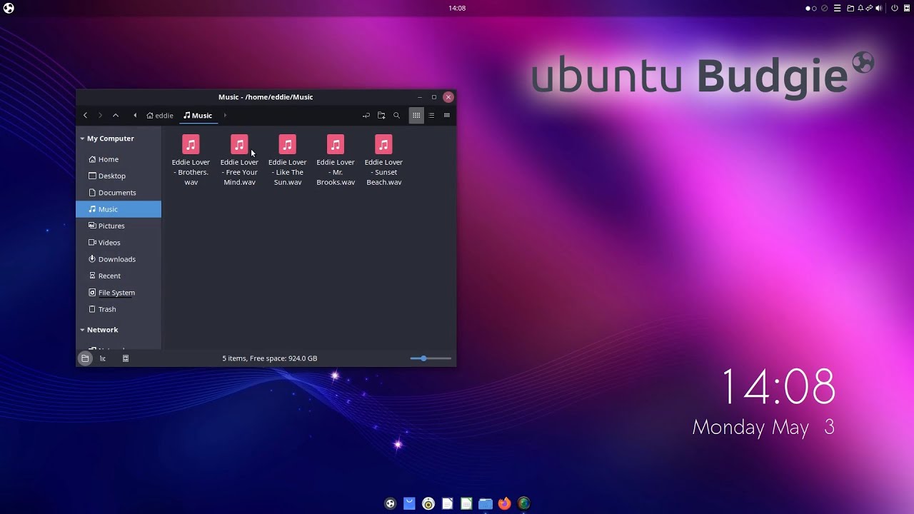This screenshot has height=514, width=914.
Task: Create a new folder via toolbar icon
Action: coord(381,116)
